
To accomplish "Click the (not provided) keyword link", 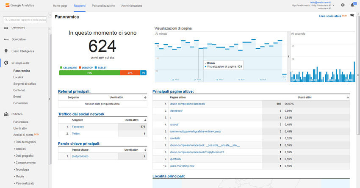I will pyautogui.click(x=80, y=156).
